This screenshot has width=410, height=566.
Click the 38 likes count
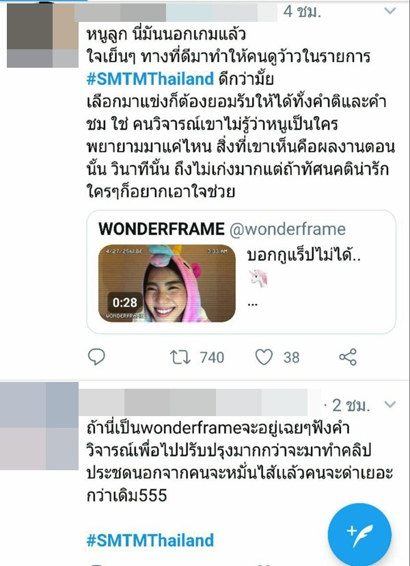tap(291, 357)
